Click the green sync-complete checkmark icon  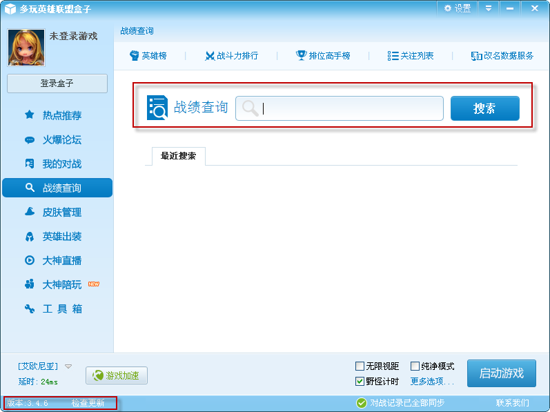coord(362,403)
